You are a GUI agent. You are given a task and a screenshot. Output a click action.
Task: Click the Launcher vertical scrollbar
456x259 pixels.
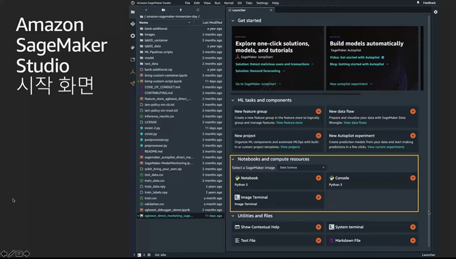pyautogui.click(x=429, y=131)
